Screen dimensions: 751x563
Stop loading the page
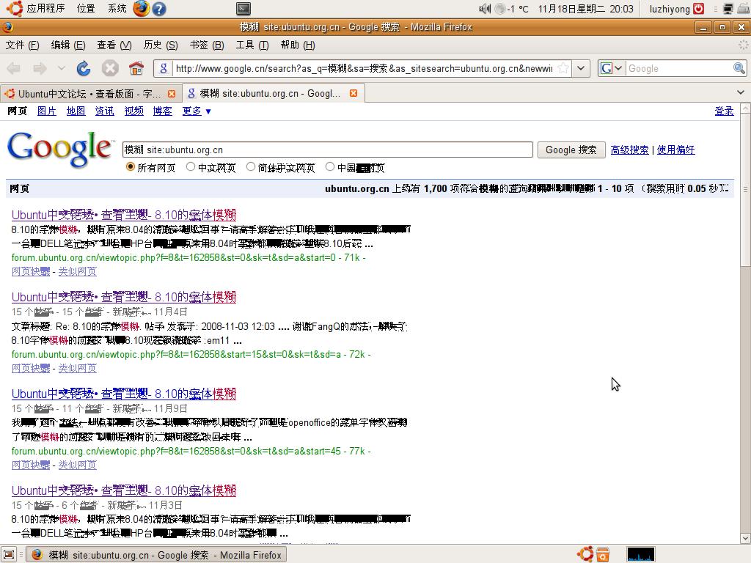tap(110, 68)
